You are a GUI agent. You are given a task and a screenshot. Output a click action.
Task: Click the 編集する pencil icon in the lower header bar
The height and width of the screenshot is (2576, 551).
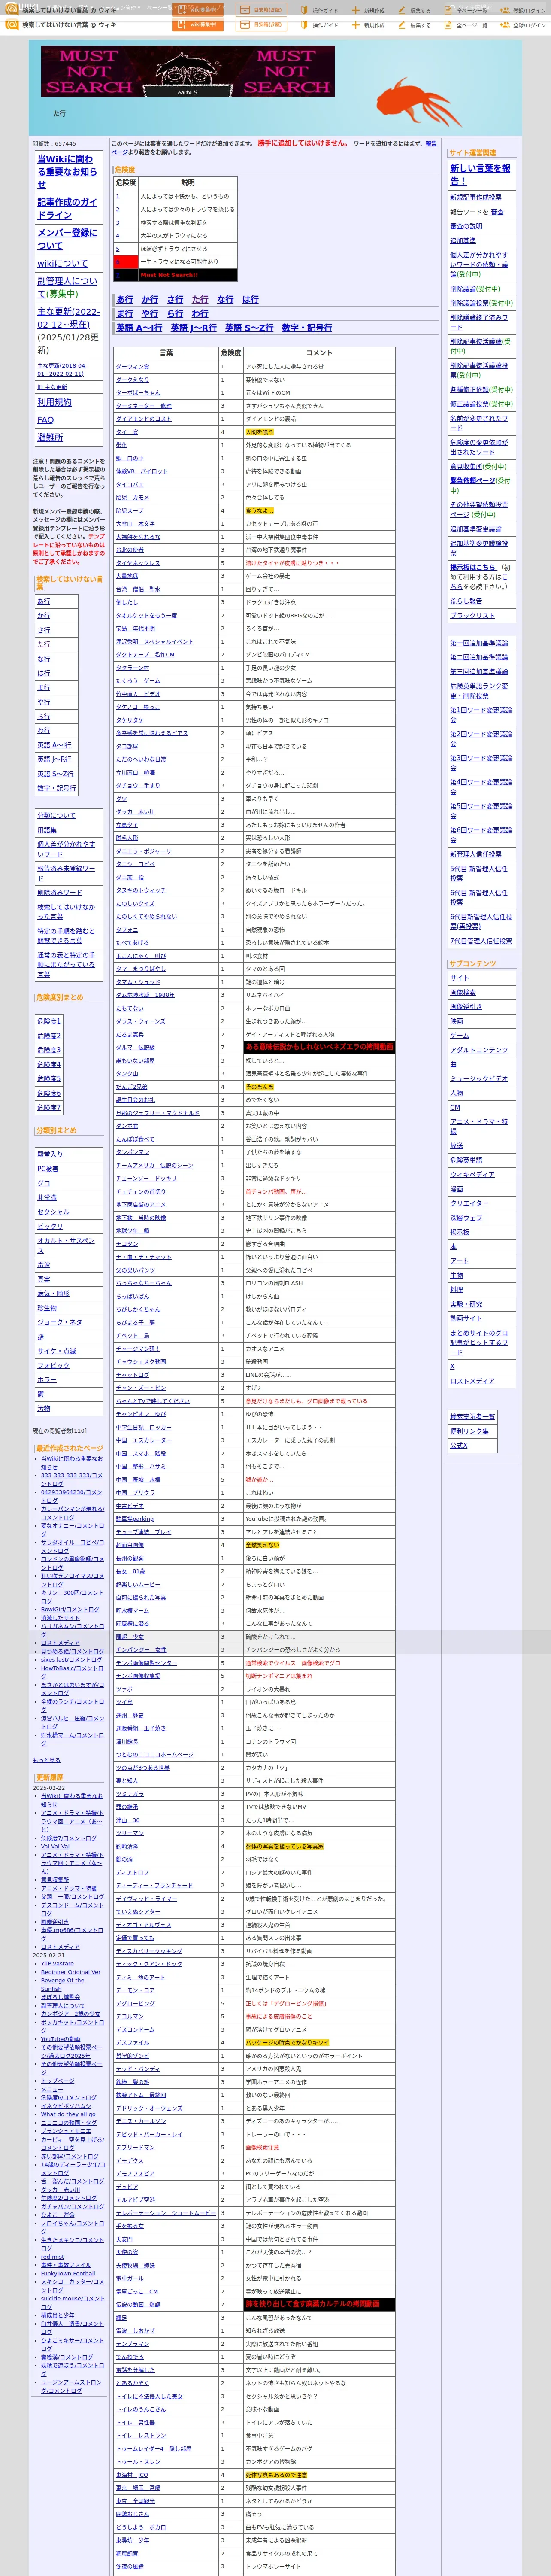tap(403, 25)
